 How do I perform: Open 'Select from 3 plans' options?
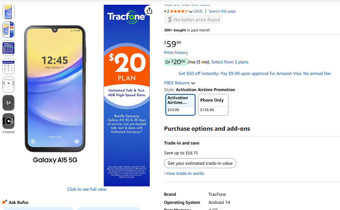(230, 62)
